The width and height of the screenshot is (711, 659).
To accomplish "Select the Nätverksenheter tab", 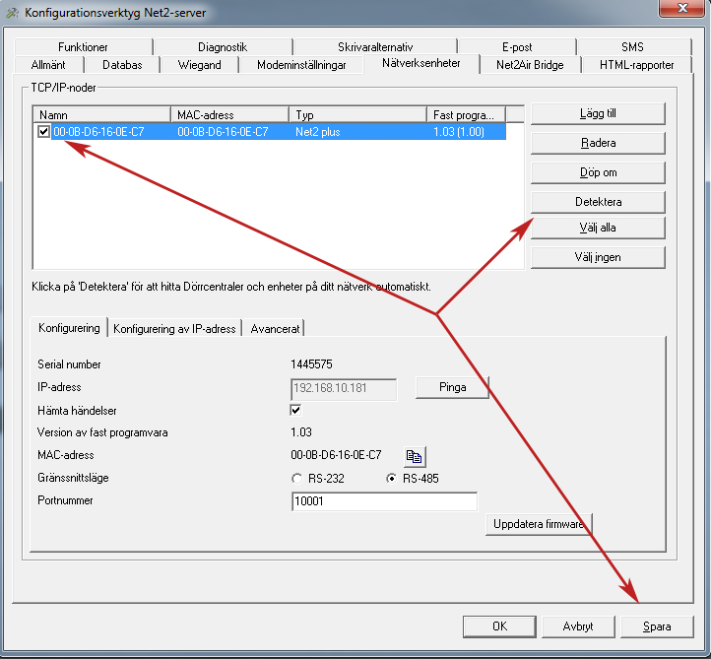I will tap(421, 63).
